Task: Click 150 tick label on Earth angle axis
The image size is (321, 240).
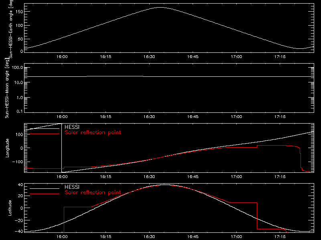Action: pyautogui.click(x=19, y=12)
